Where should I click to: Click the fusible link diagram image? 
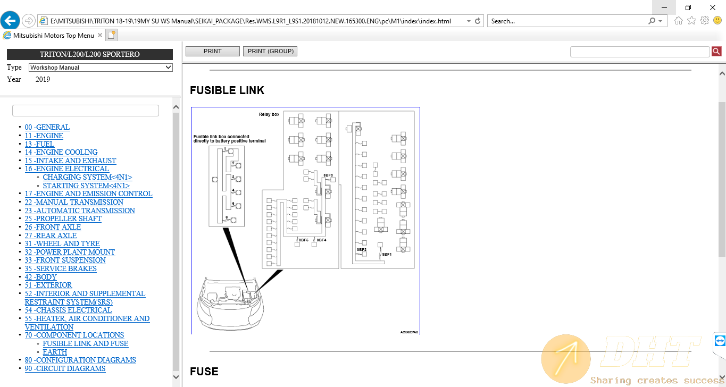point(305,221)
